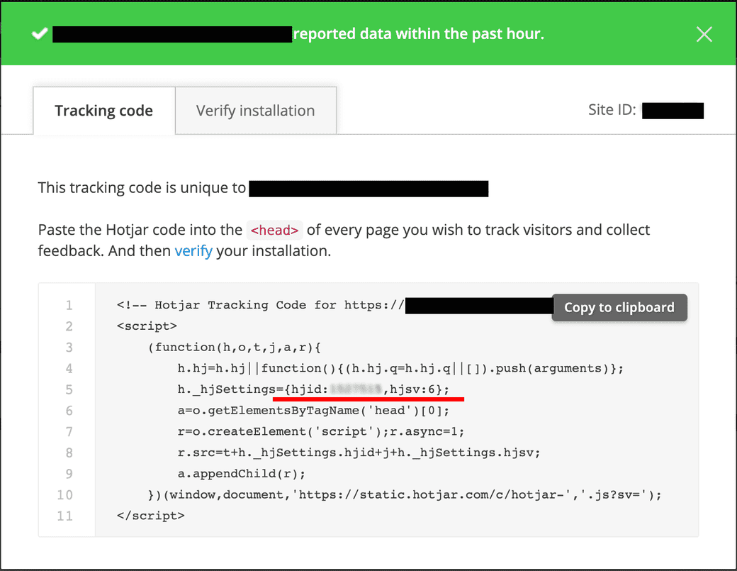Click the red <head> inline code tag
The image size is (737, 571).
[275, 230]
